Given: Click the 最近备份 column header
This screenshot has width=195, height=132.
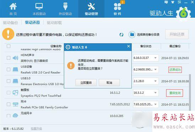Looking at the screenshot, I should [x=175, y=46].
